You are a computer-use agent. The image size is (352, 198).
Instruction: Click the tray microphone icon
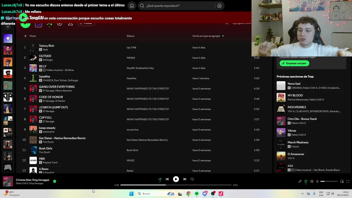point(314,194)
